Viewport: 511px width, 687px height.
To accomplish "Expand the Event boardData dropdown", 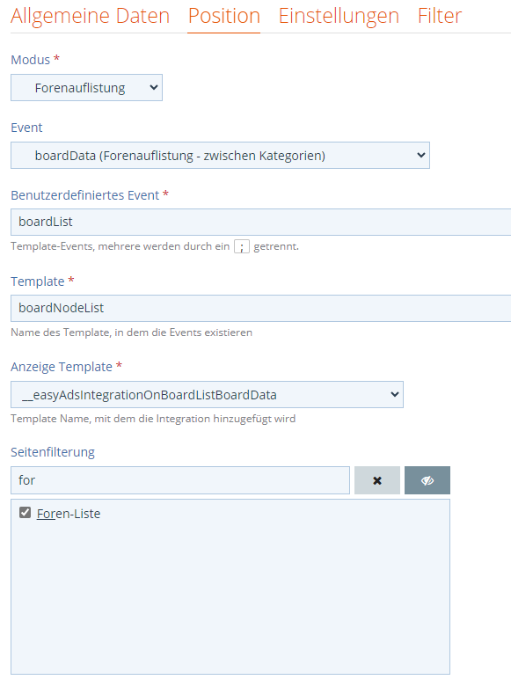I will tap(220, 155).
